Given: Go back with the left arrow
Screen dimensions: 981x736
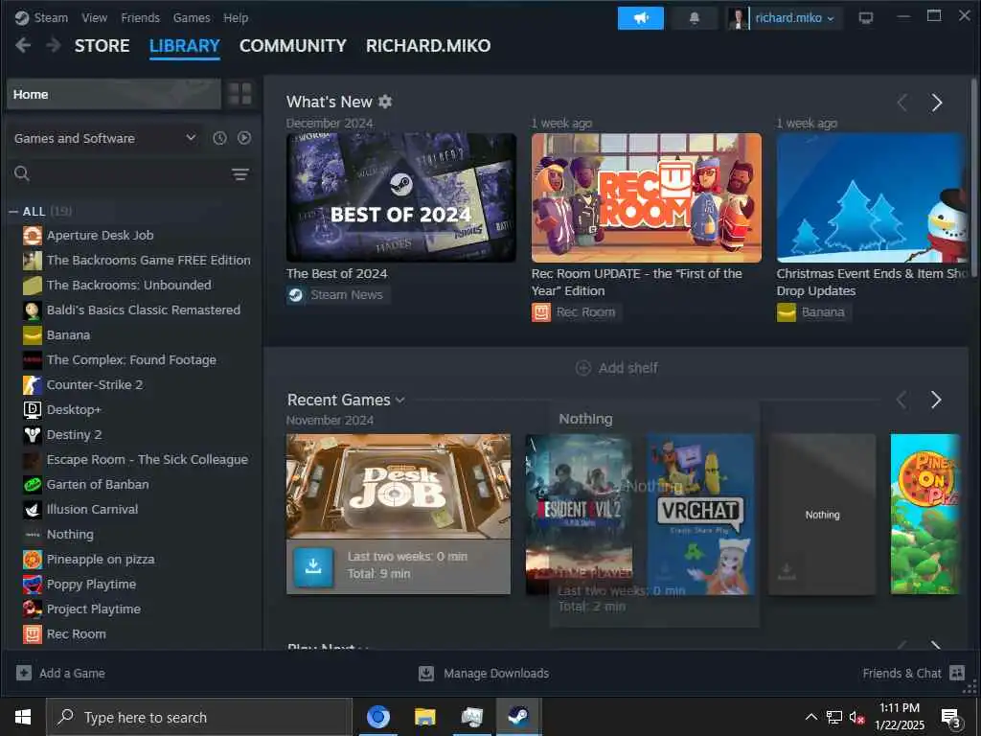Looking at the screenshot, I should [23, 45].
